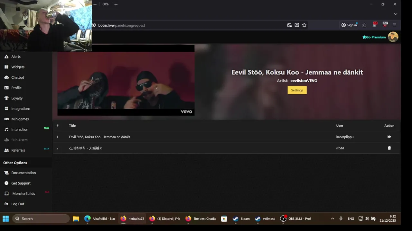Screen dimensions: 412x231
Task: Switch to The best ChatBot Firefox window
Action: (x=201, y=218)
